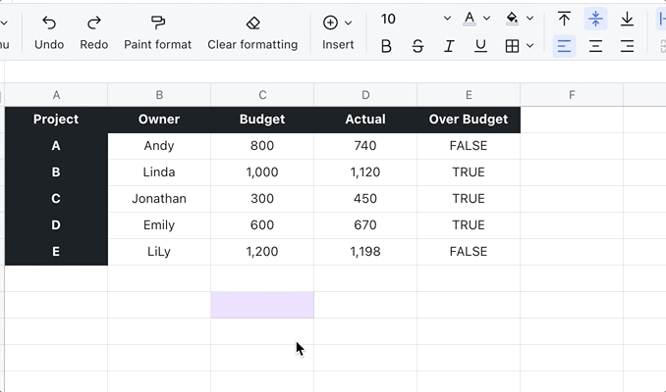Center text horizontally

click(x=595, y=46)
